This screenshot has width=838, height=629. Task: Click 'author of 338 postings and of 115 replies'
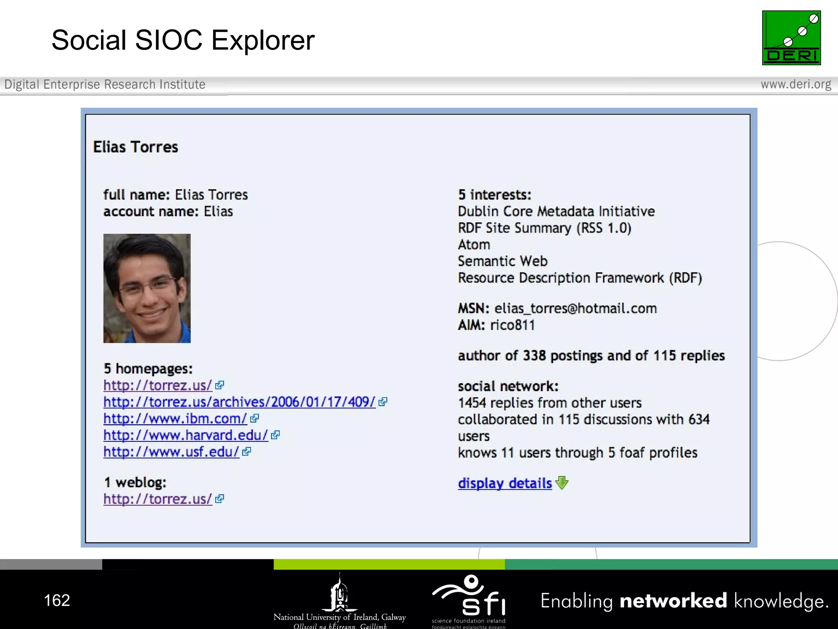click(x=591, y=355)
